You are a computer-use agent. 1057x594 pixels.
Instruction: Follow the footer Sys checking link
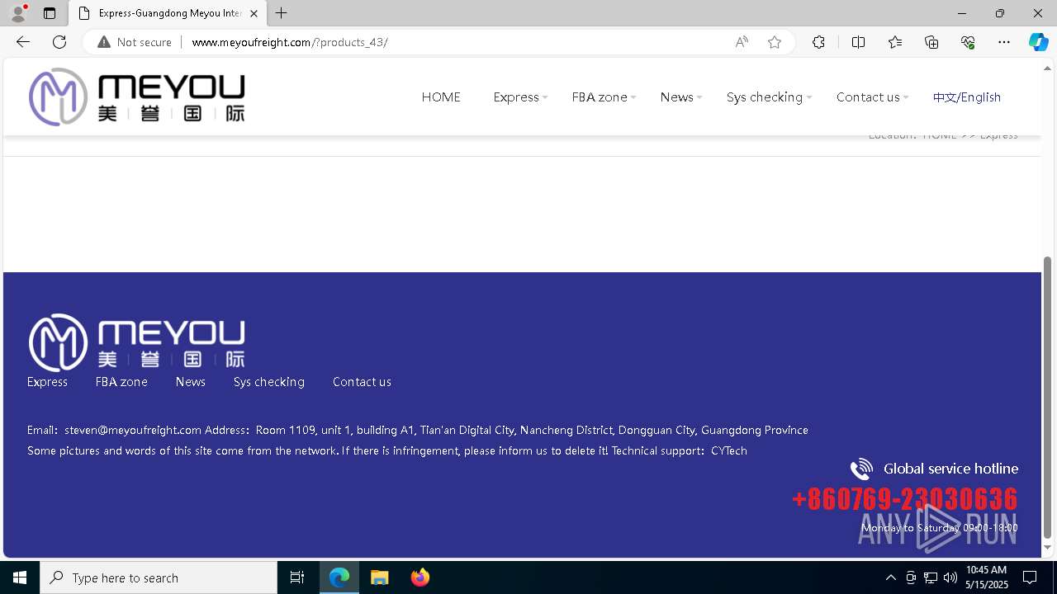pyautogui.click(x=269, y=382)
